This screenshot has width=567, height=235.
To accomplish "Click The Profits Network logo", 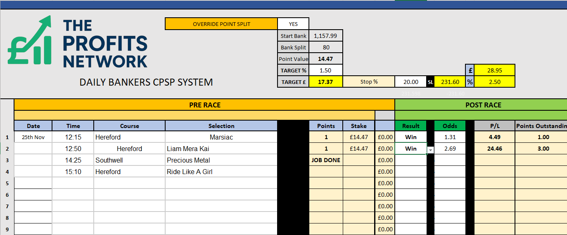I will pos(77,42).
